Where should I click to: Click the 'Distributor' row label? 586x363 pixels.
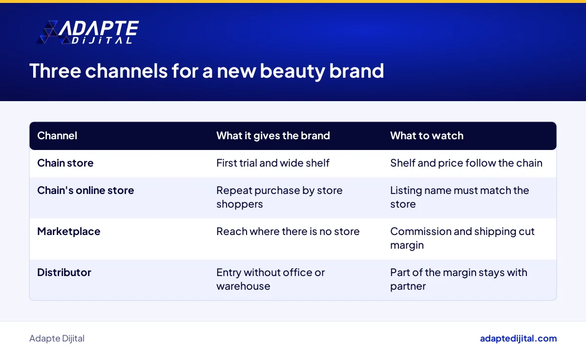[64, 273]
